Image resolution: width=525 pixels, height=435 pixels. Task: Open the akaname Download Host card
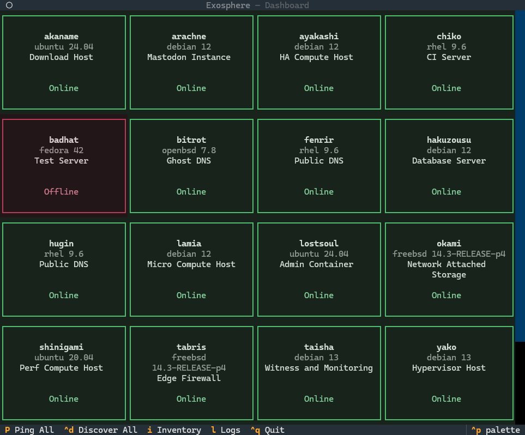(x=64, y=62)
